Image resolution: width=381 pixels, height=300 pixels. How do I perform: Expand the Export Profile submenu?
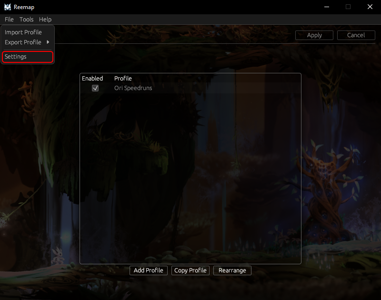pos(22,42)
